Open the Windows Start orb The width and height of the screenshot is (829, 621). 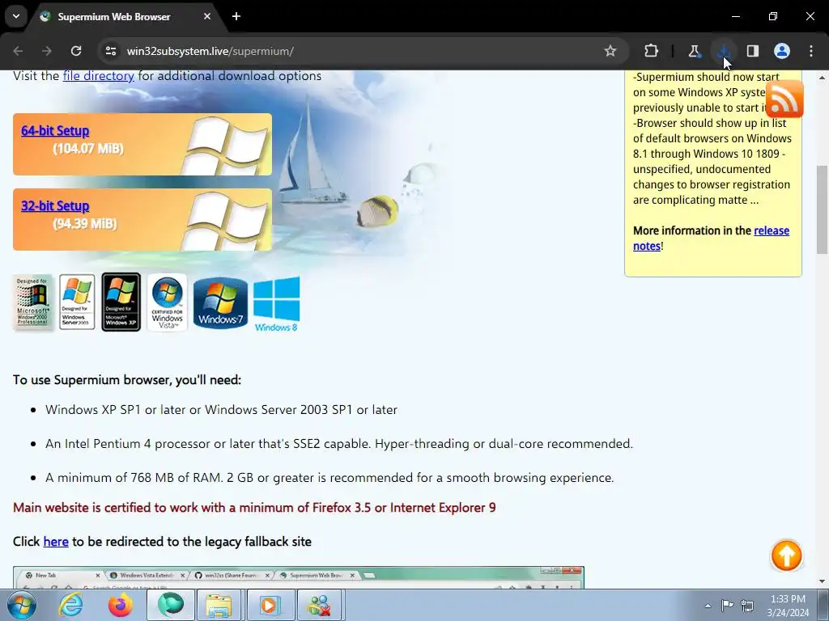tap(22, 605)
